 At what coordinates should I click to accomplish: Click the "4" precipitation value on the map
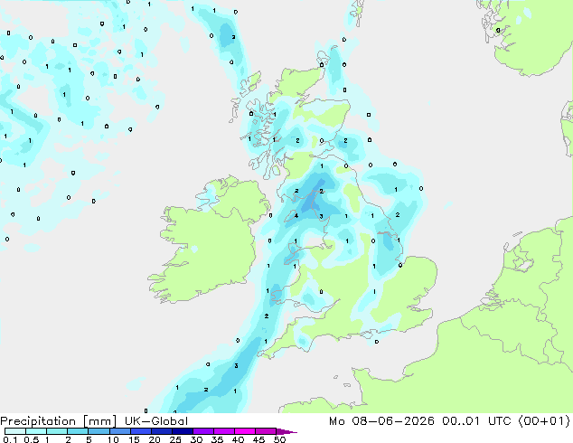(x=296, y=216)
